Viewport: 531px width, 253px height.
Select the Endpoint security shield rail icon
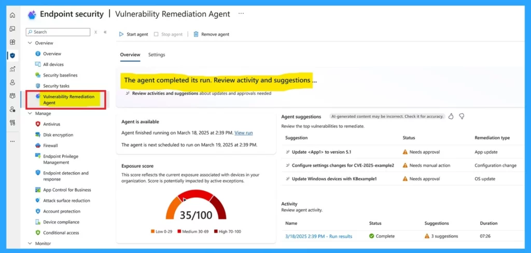(12, 55)
